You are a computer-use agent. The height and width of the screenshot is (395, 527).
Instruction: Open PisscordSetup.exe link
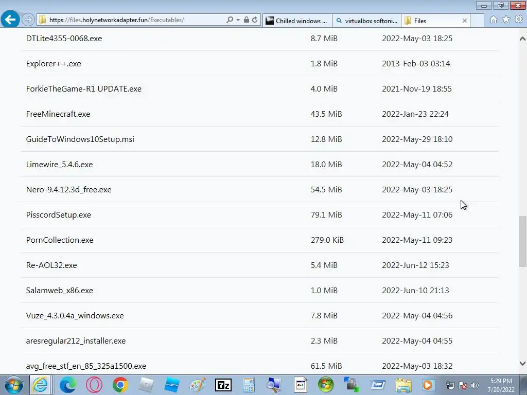(59, 214)
